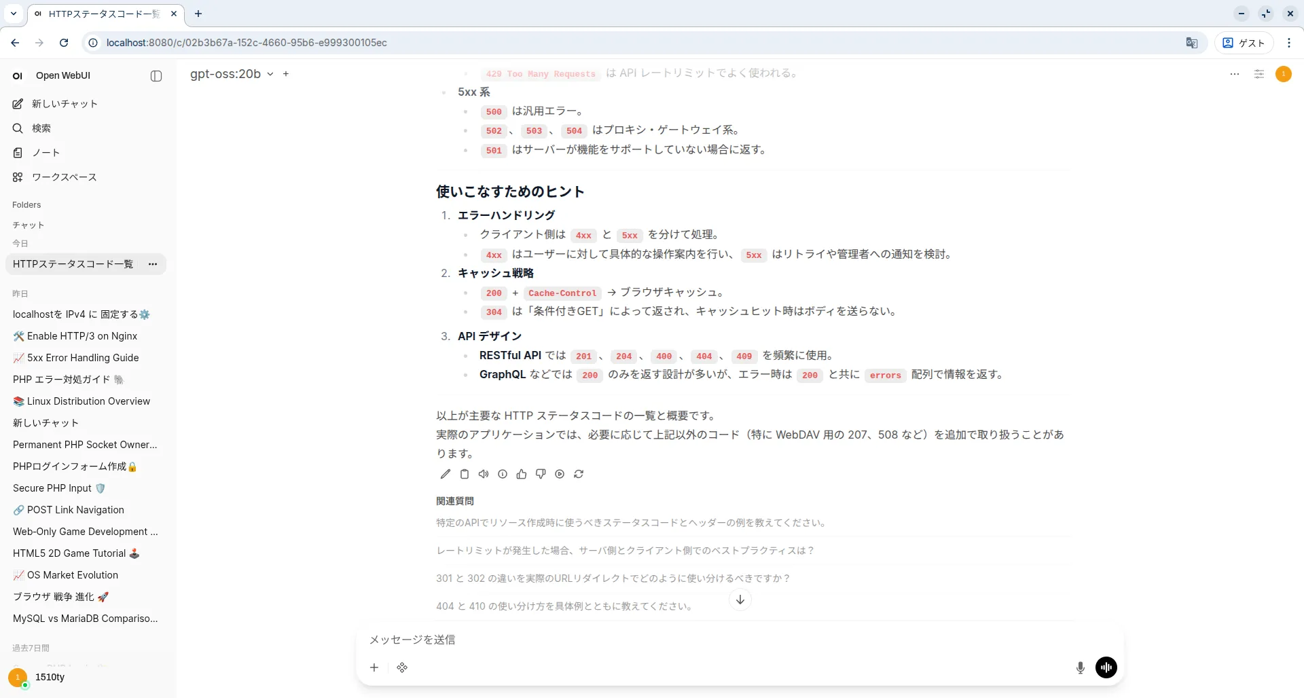The height and width of the screenshot is (698, 1304).
Task: Open the 'PHP エラー対処ガイド' chat
Action: tap(86, 380)
